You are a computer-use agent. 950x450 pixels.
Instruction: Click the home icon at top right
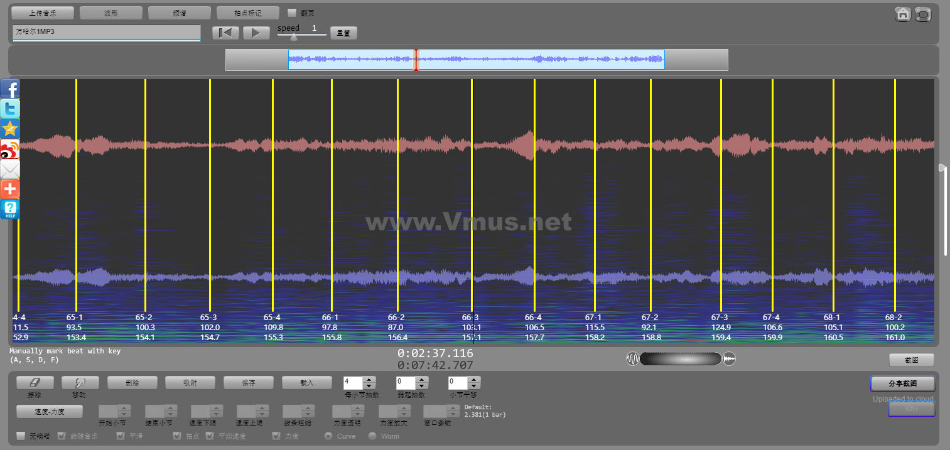[903, 14]
